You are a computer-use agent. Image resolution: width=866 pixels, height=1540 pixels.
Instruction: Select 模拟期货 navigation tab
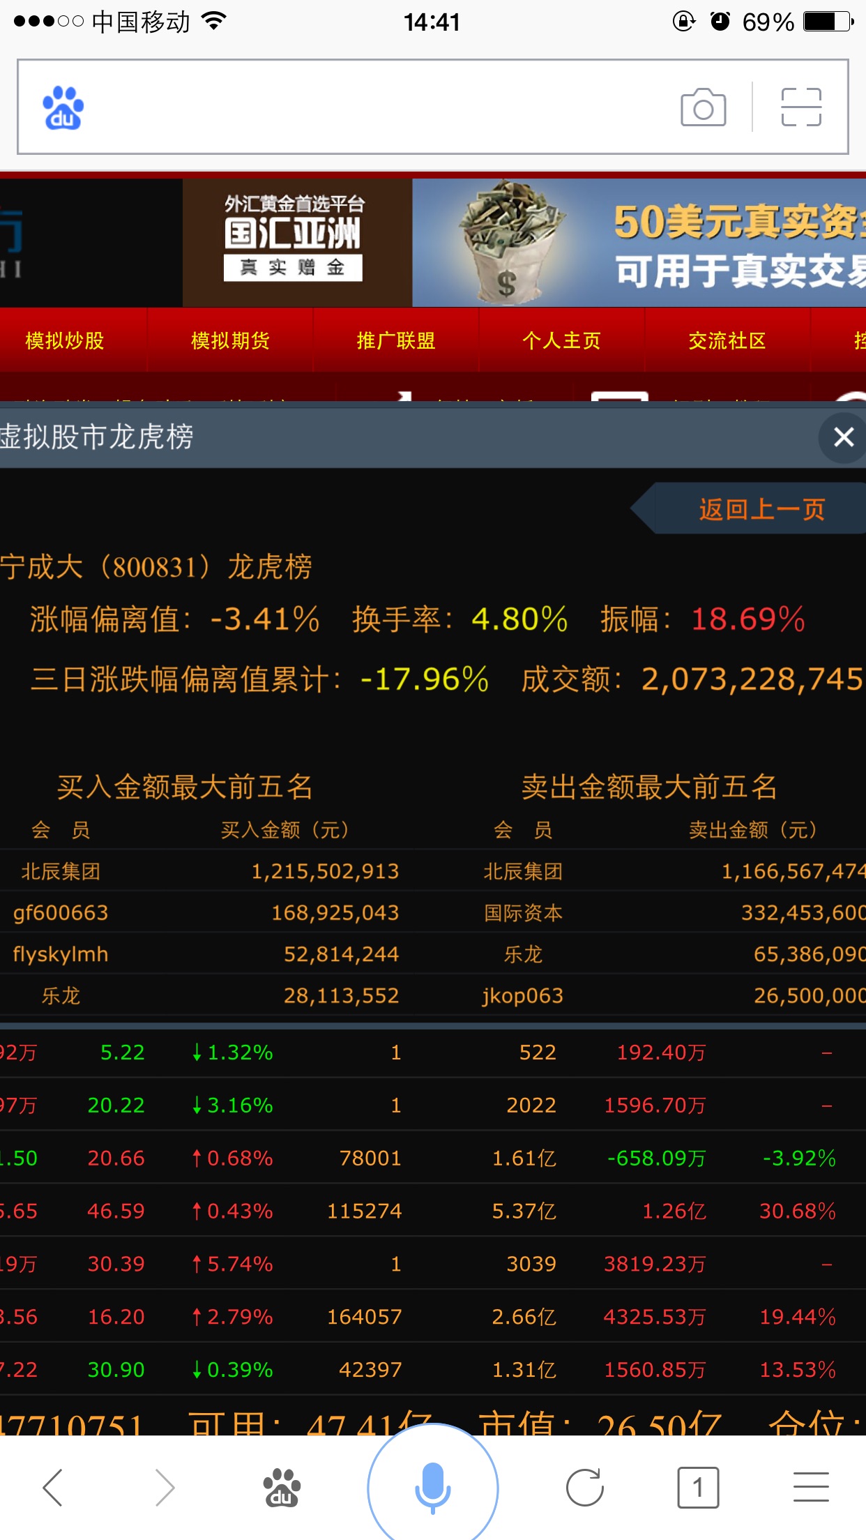tap(230, 340)
